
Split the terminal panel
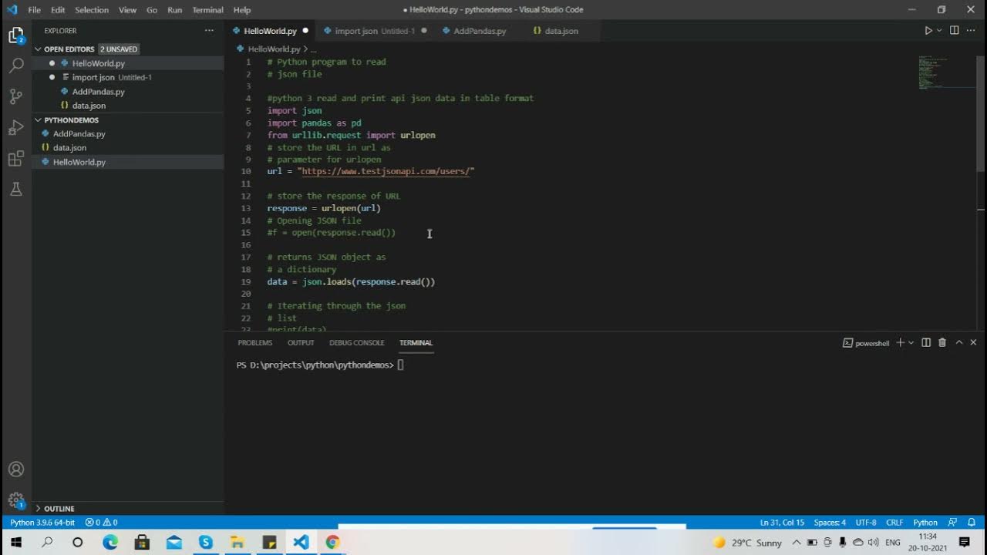(x=926, y=343)
